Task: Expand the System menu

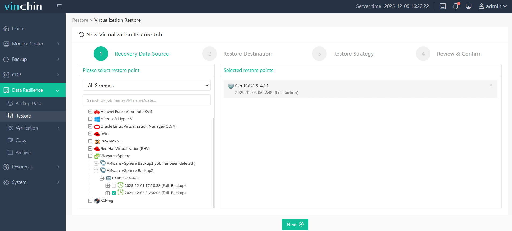Action: pos(33,182)
